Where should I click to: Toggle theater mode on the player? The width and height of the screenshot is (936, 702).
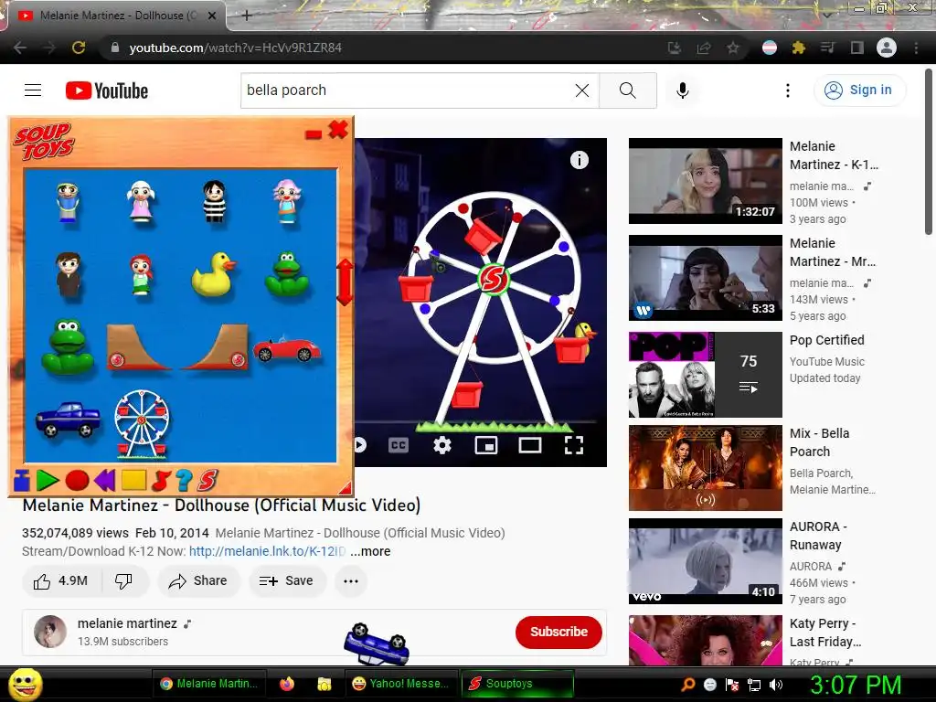coord(530,445)
